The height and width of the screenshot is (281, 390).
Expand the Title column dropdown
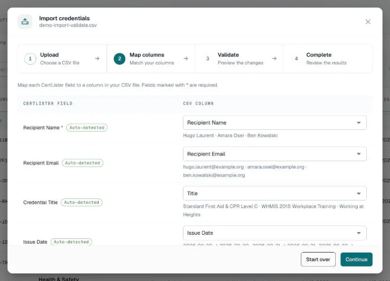[x=274, y=194]
